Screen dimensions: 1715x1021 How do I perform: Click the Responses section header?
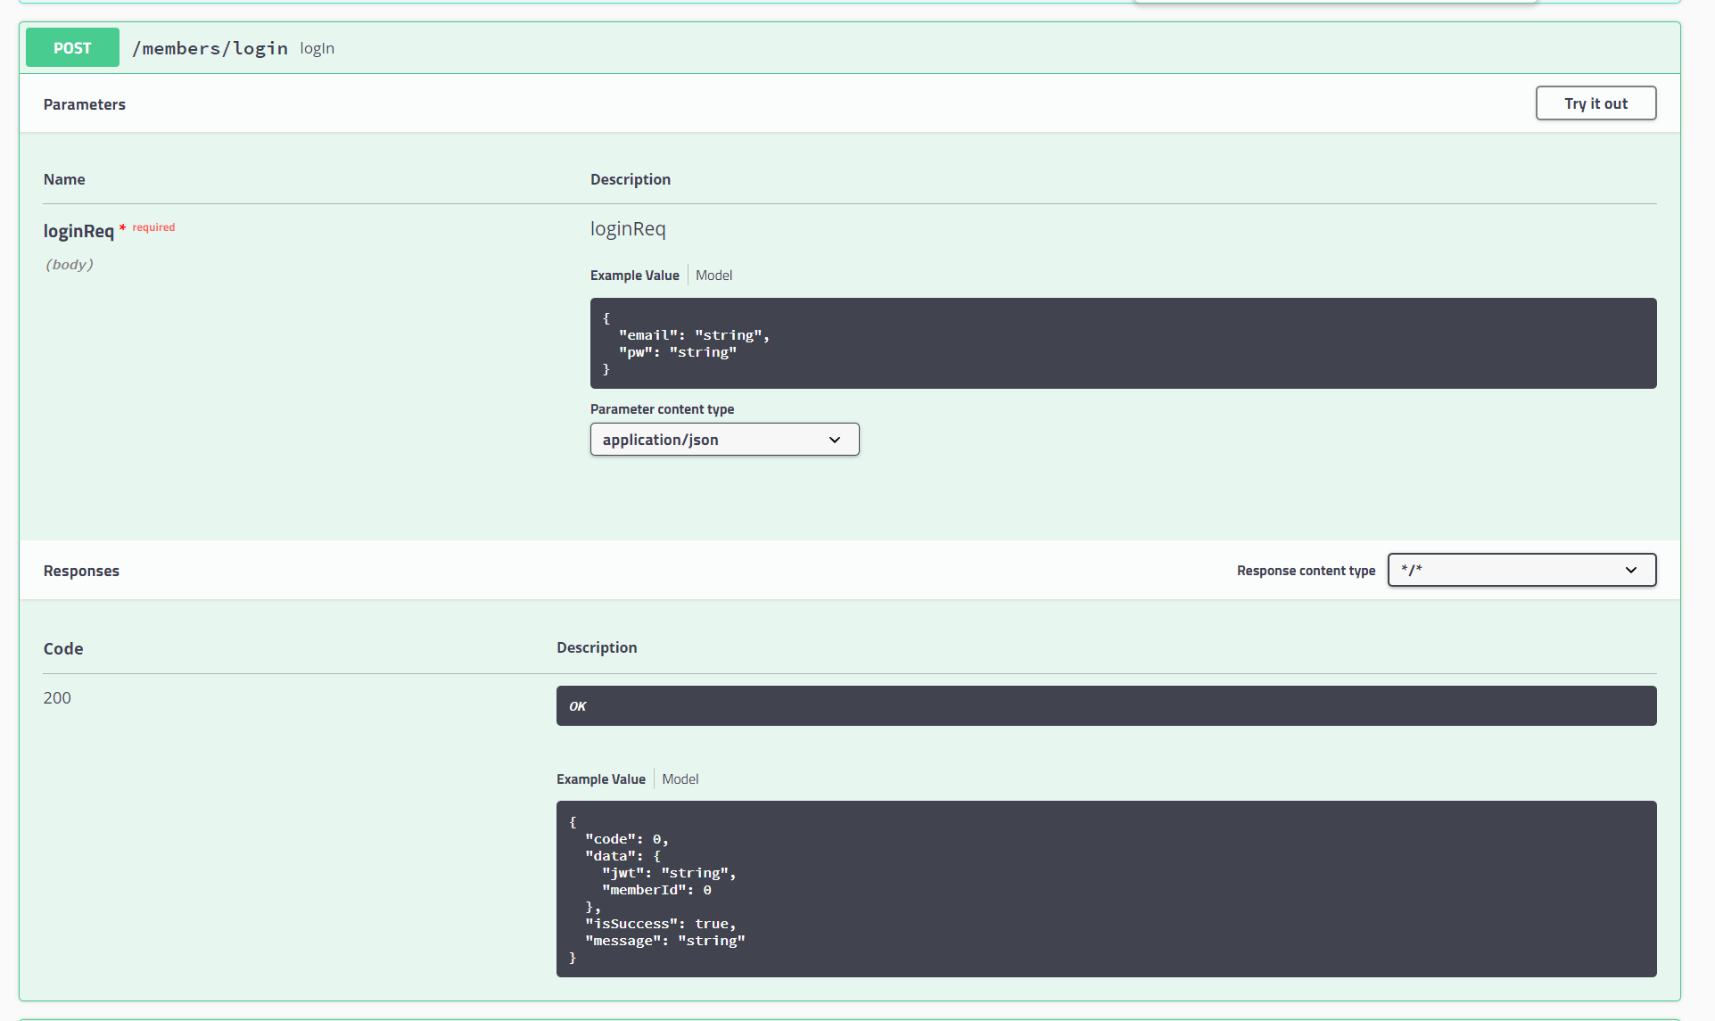click(x=81, y=571)
